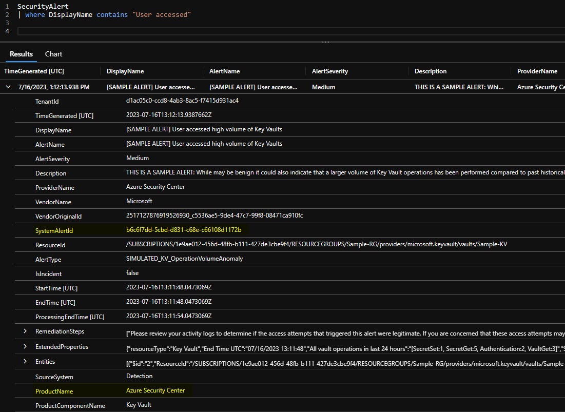This screenshot has height=412, width=565.
Task: Select the TenantId value d1ac05c0-ccd8-4ab3-8ac5-f7415d931ac4
Action: pyautogui.click(x=182, y=101)
